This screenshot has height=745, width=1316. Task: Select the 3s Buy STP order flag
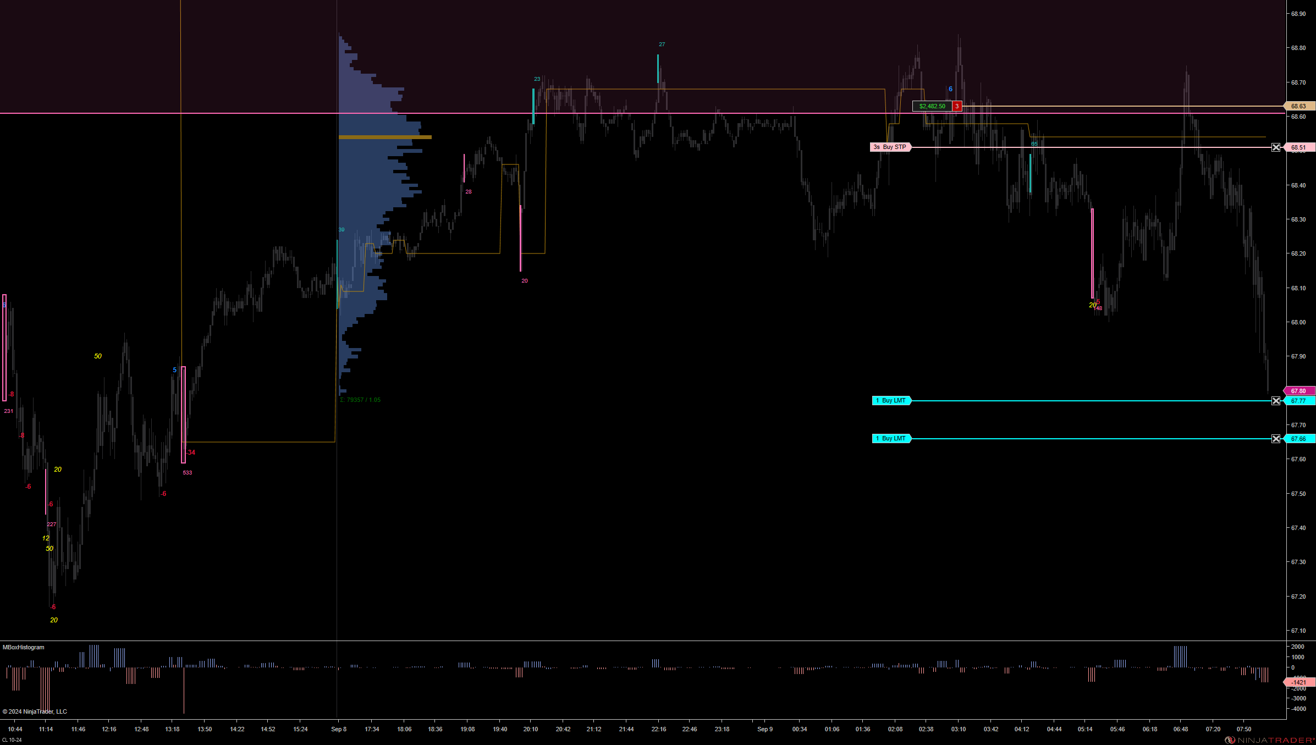pyautogui.click(x=890, y=147)
